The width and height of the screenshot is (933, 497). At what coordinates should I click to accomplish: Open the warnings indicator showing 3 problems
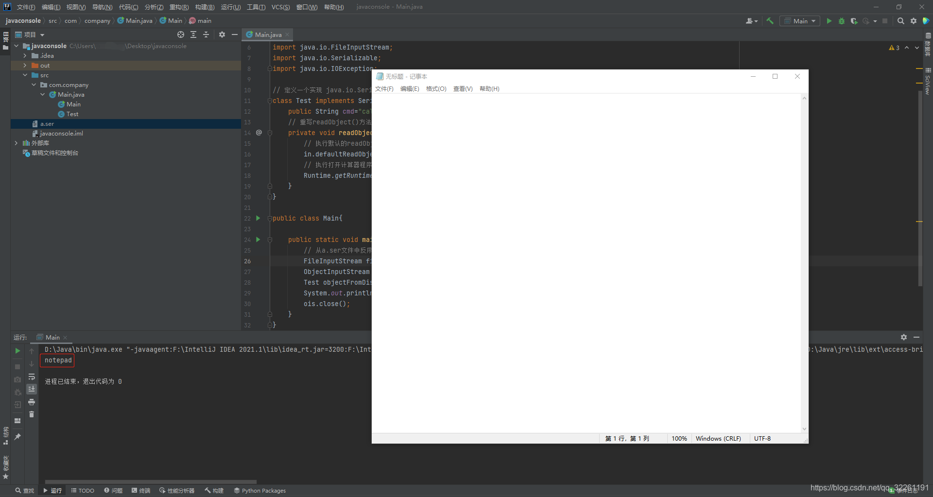point(894,48)
